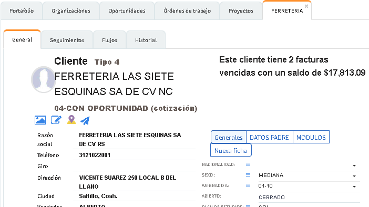Open the Historial sub-tab
The image size is (369, 207).
[146, 40]
